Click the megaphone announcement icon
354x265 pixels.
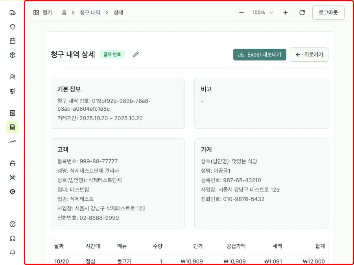tap(12, 91)
